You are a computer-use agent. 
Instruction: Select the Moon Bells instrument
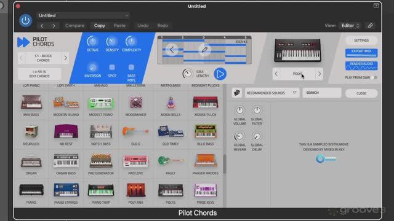click(x=171, y=105)
